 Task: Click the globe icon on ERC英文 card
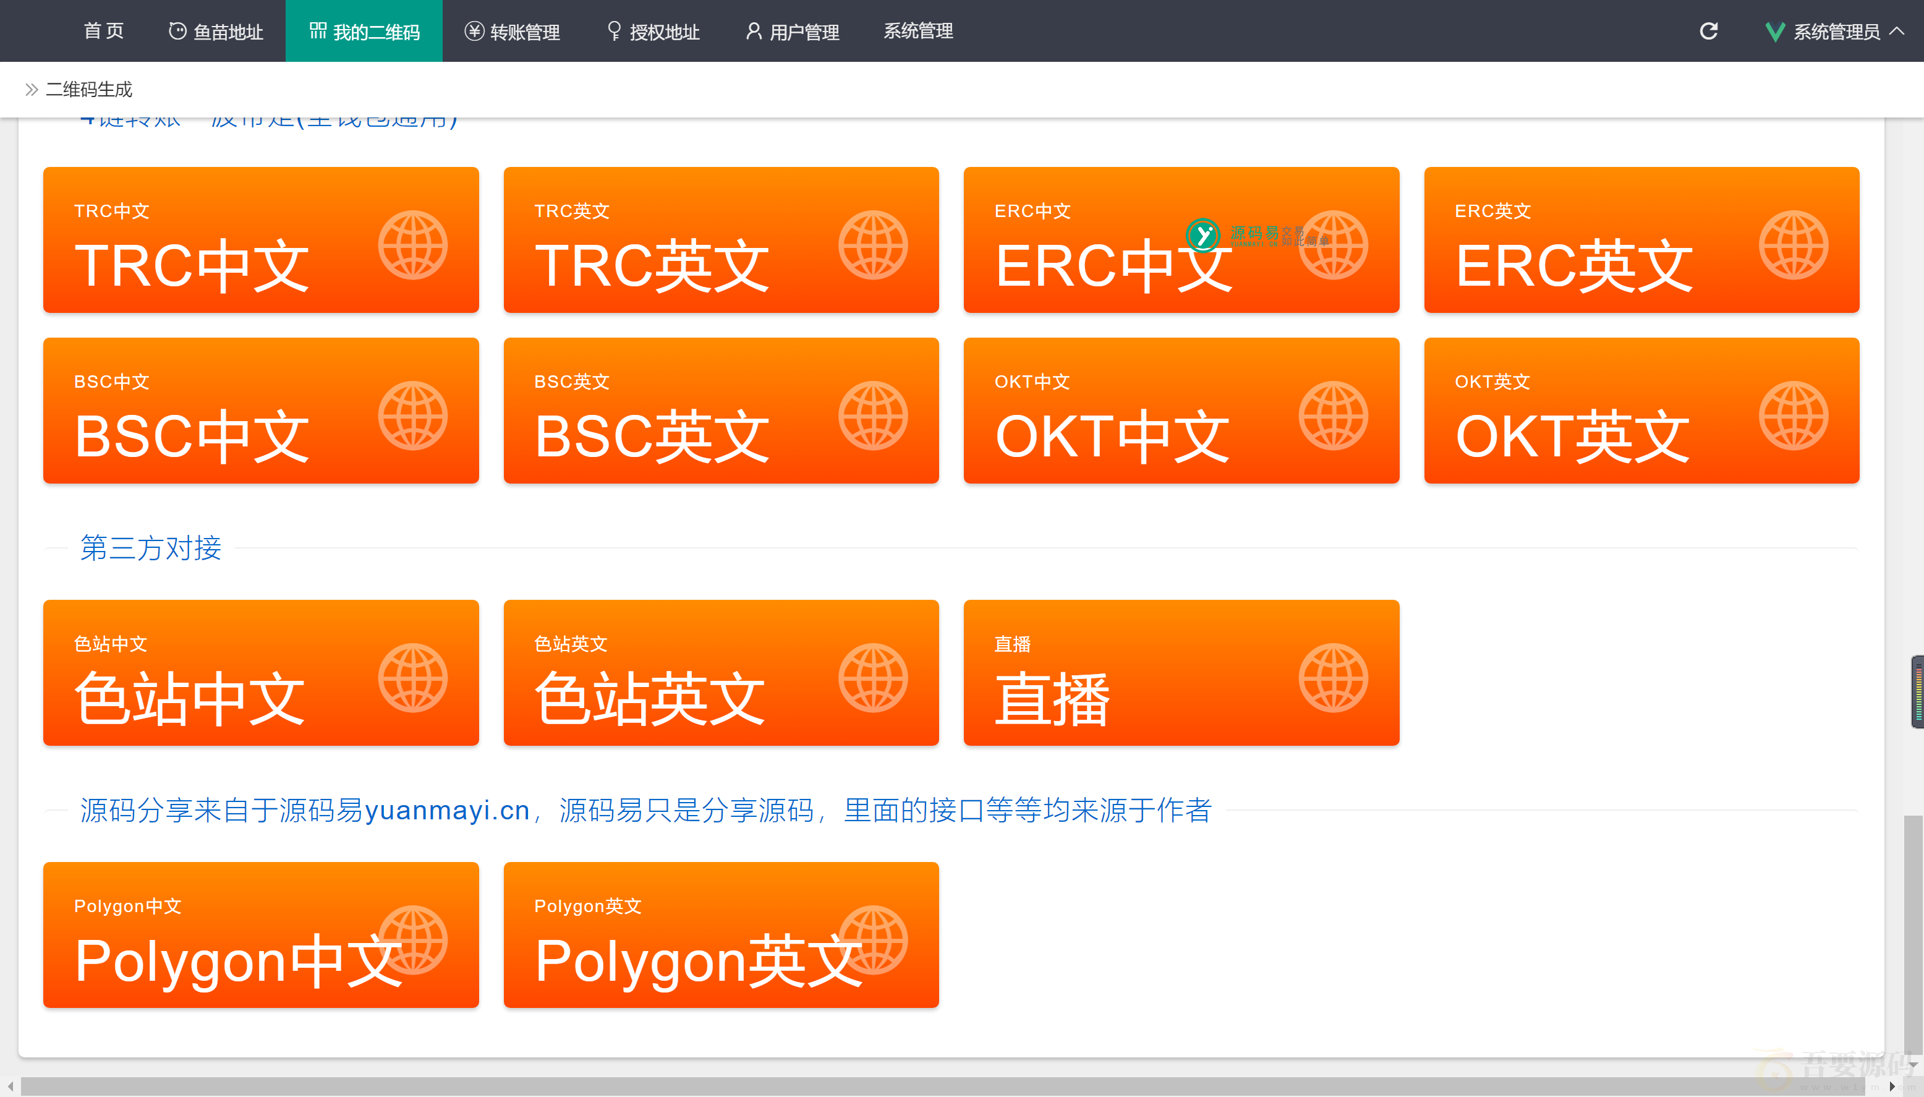coord(1794,245)
